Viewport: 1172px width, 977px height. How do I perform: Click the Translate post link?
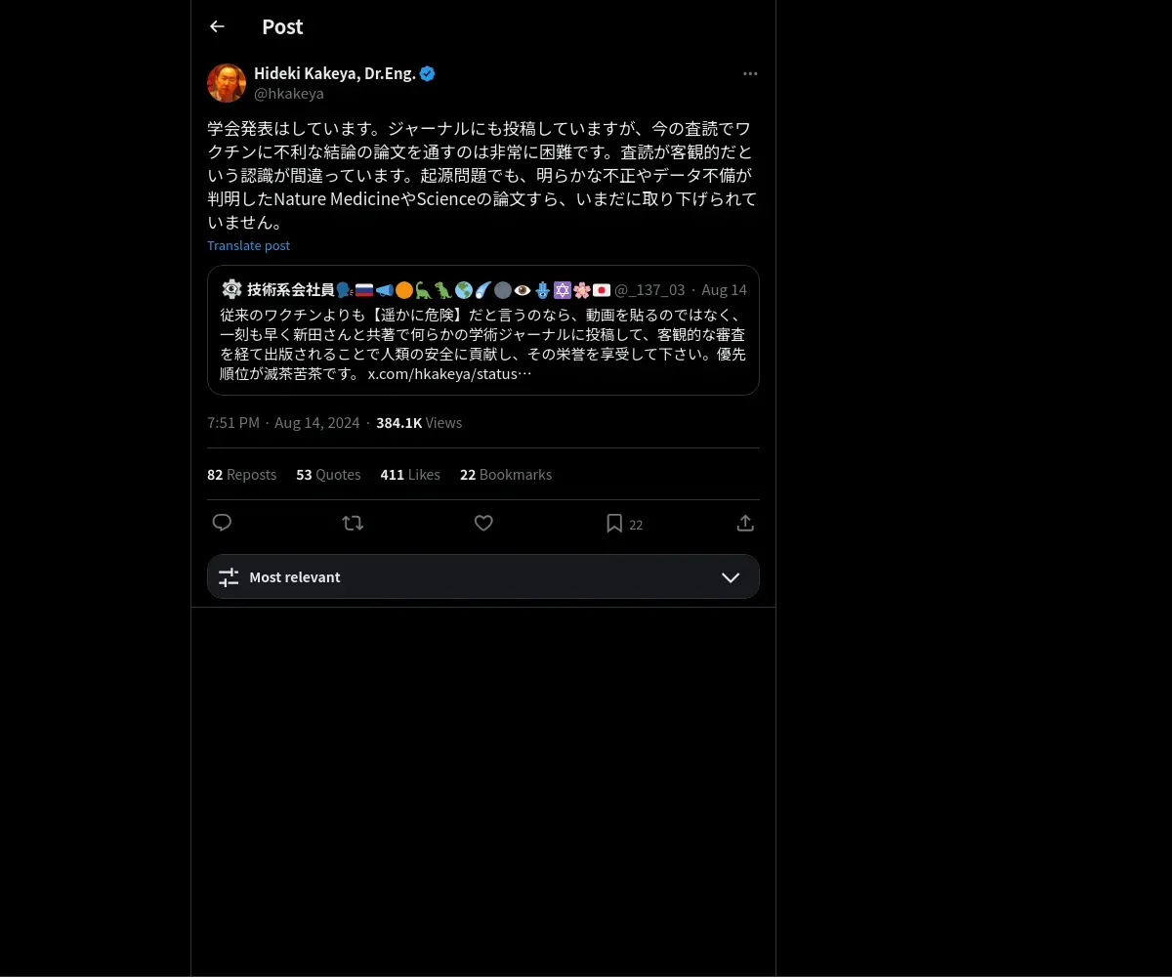248,245
